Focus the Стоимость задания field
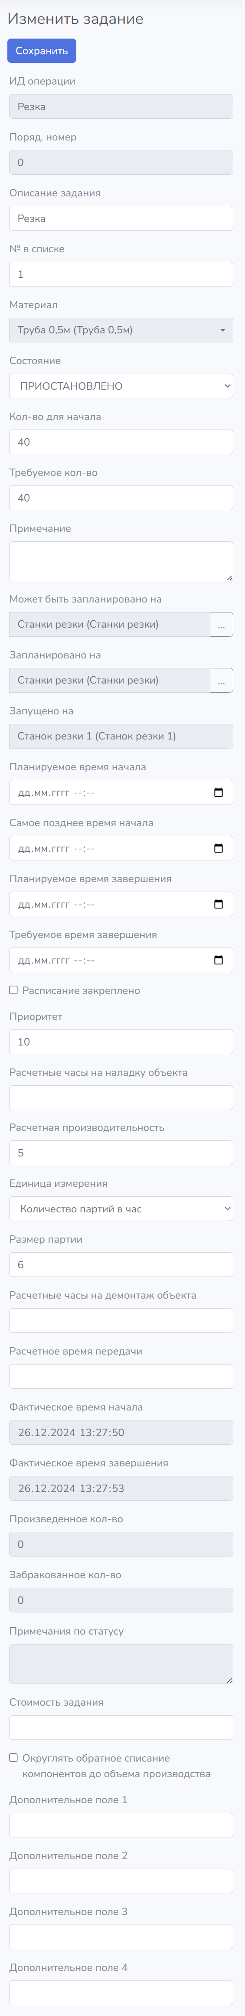 [x=121, y=1726]
